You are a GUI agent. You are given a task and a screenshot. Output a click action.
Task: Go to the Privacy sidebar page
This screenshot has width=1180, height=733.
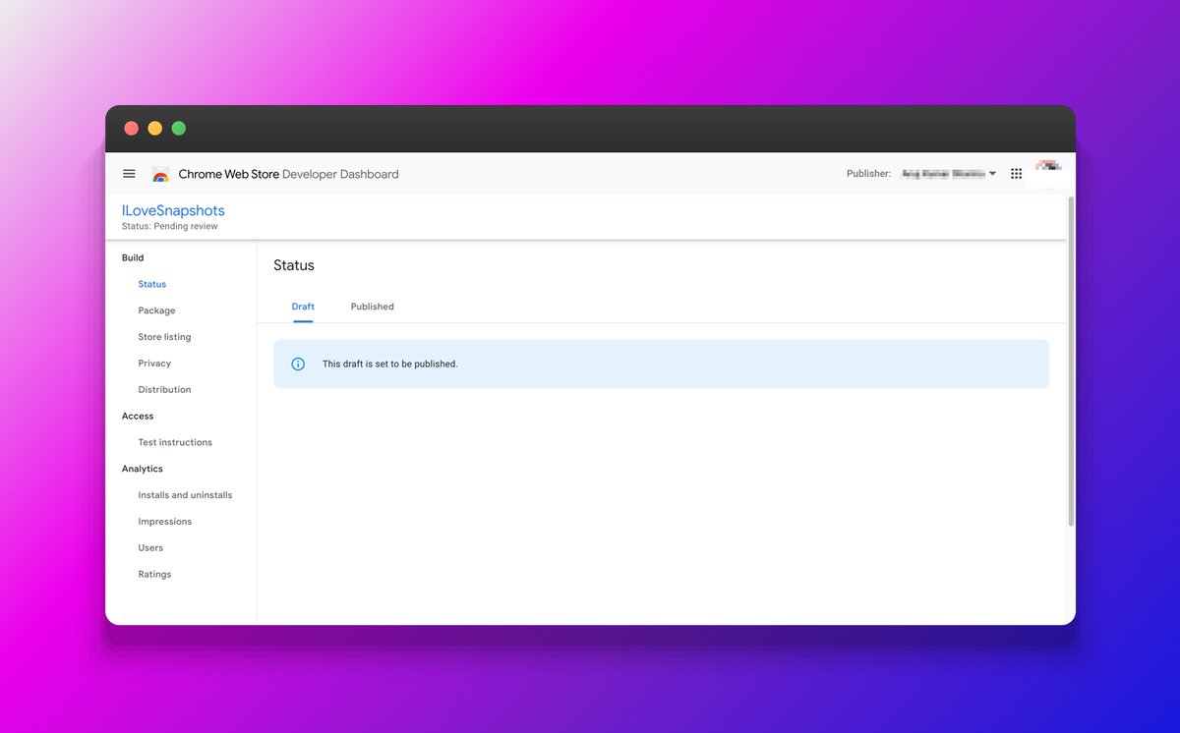[x=154, y=364]
